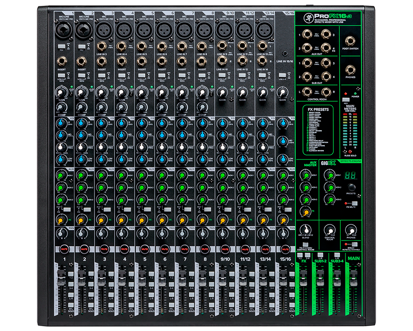The image size is (413, 331).
Task: Toggle the 48V phantom power switch
Action: [346, 100]
